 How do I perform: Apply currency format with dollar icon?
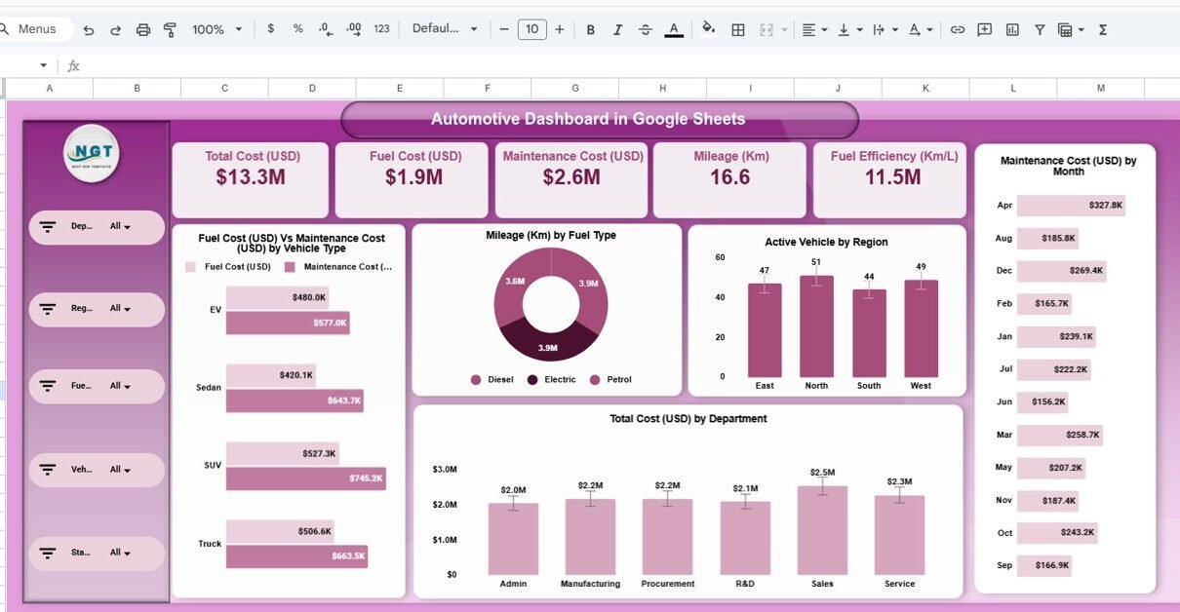tap(271, 29)
